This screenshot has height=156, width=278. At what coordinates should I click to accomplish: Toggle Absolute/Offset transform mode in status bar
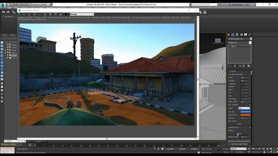coord(162,149)
